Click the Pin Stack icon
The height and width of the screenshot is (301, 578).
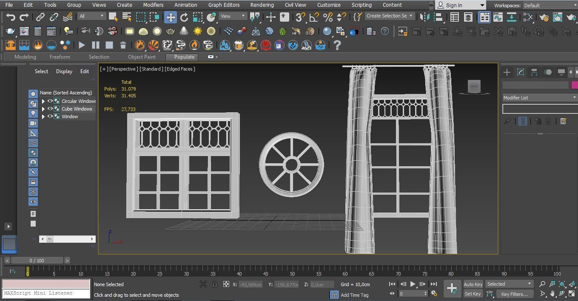point(507,121)
